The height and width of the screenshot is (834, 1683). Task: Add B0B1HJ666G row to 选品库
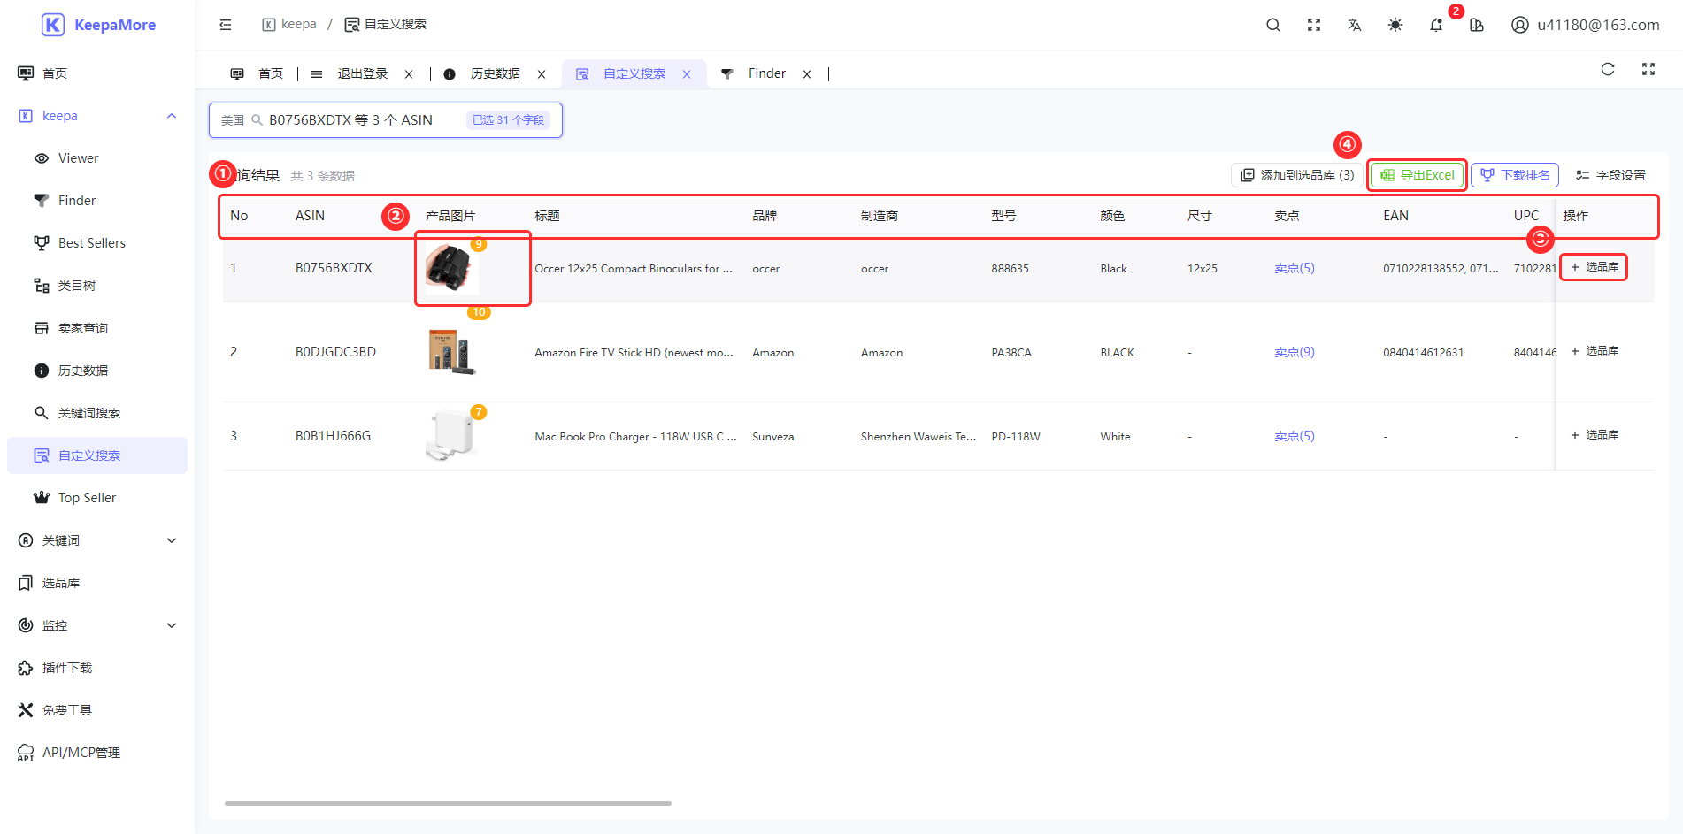[x=1595, y=435]
